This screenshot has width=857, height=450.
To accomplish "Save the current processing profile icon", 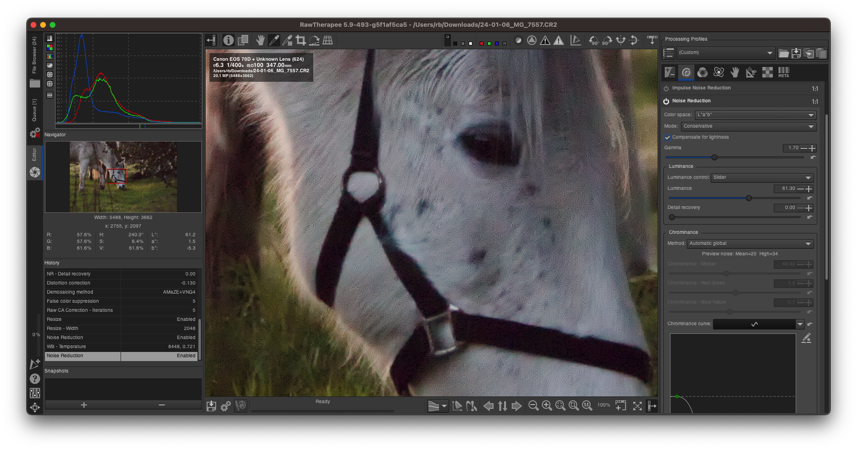I will coord(796,53).
